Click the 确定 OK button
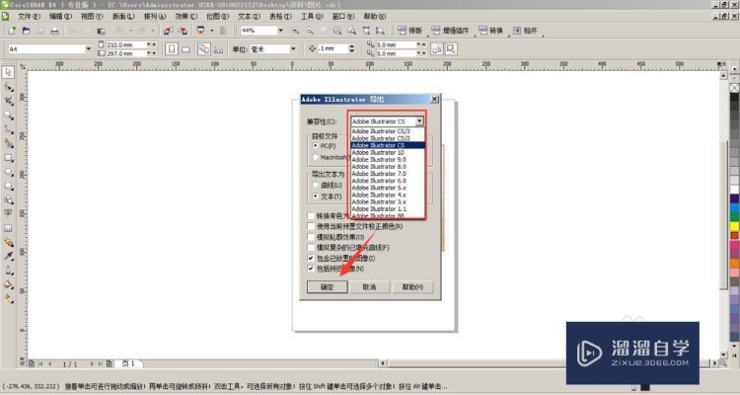This screenshot has width=740, height=395. pyautogui.click(x=327, y=286)
